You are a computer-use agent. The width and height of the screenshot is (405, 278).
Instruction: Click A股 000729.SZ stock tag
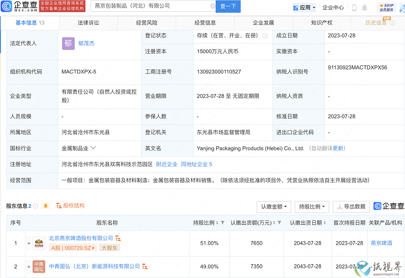(x=73, y=248)
